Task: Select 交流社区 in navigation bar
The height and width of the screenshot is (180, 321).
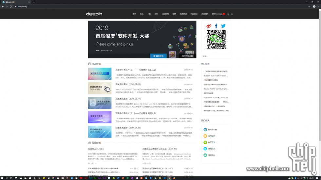Action: point(194,14)
